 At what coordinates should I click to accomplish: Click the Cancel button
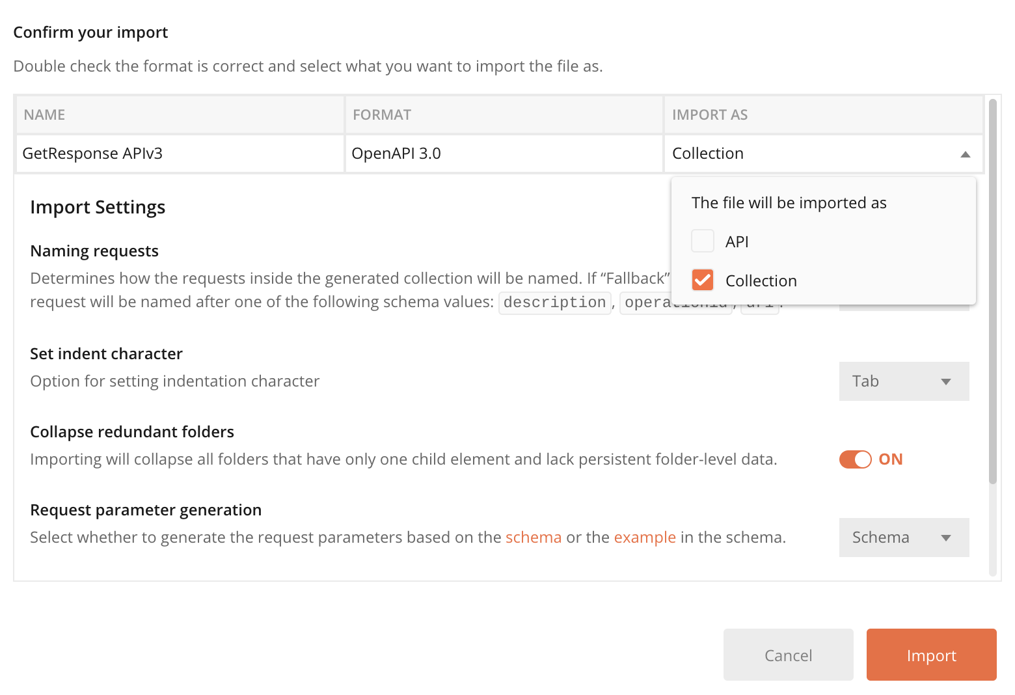788,655
